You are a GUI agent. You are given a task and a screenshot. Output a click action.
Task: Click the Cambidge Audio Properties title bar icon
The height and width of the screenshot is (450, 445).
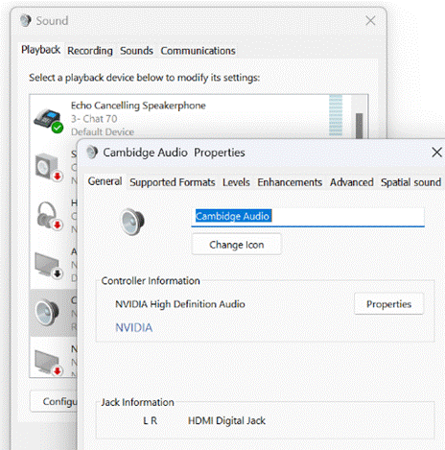[x=92, y=153]
